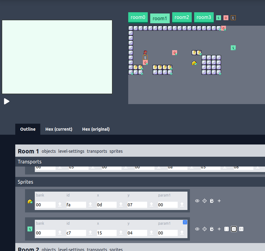This screenshot has height=251, width=265.
Task: Toggle the pink 'o' objects filter beside room3
Action: [226, 18]
